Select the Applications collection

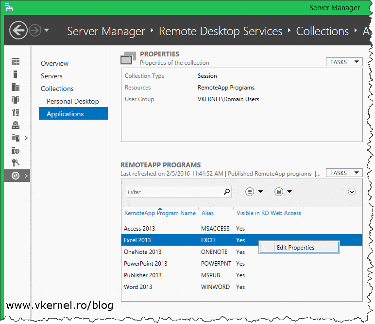click(x=73, y=113)
